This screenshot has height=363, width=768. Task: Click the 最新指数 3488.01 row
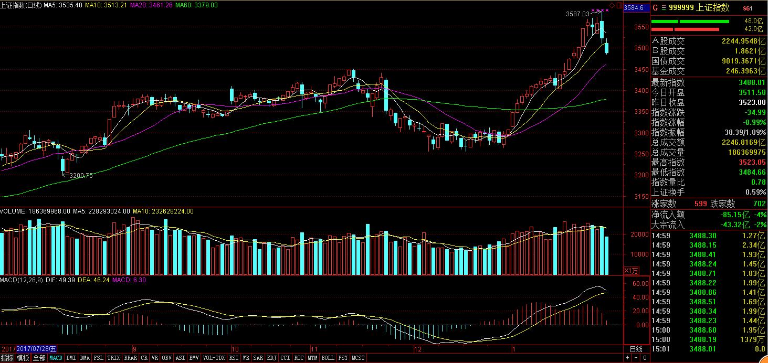(x=709, y=82)
